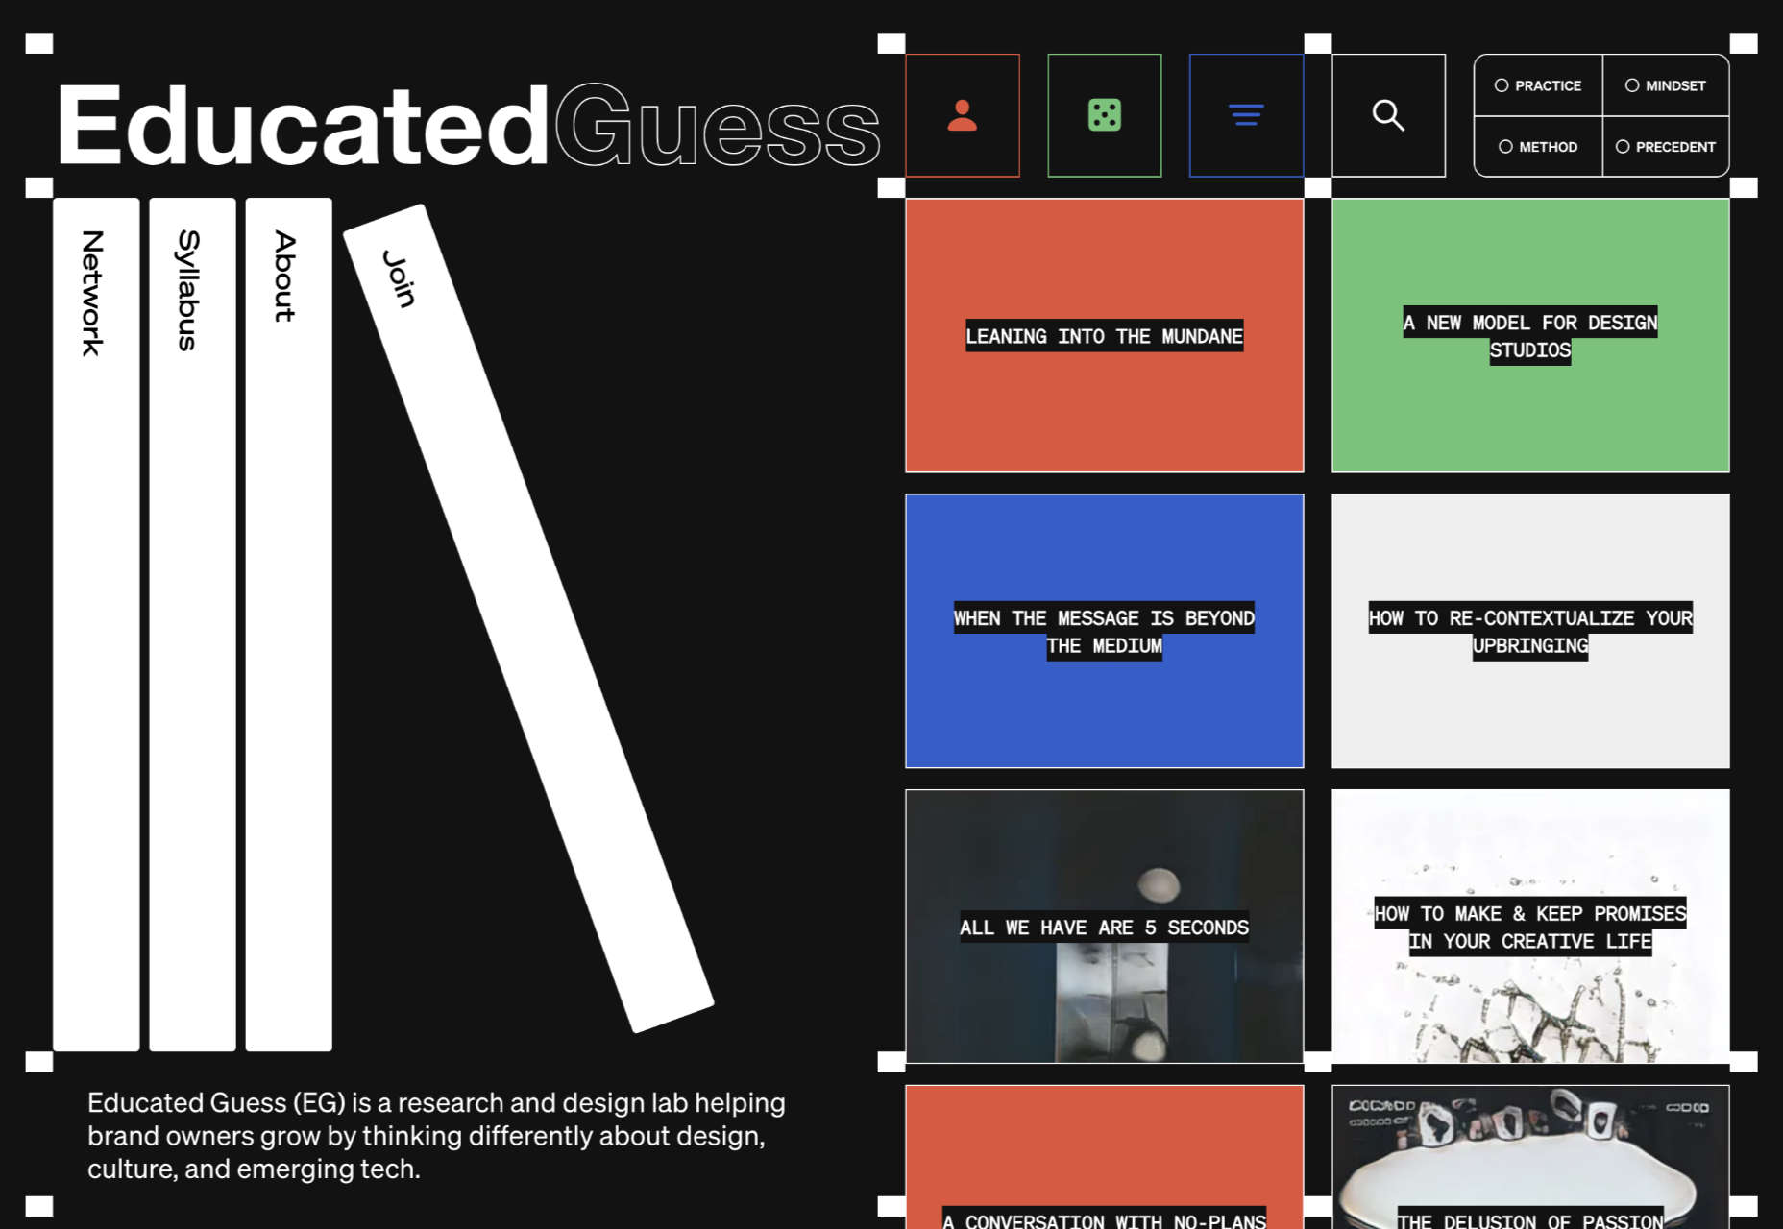Click the green dice random icon
The height and width of the screenshot is (1229, 1783).
click(x=1105, y=115)
